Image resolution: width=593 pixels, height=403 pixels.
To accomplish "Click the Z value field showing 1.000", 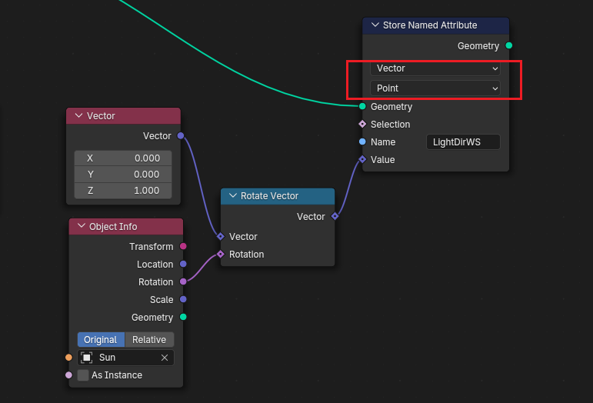I will 123,191.
